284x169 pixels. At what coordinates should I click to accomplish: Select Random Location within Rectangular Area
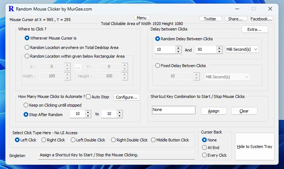tap(75, 56)
